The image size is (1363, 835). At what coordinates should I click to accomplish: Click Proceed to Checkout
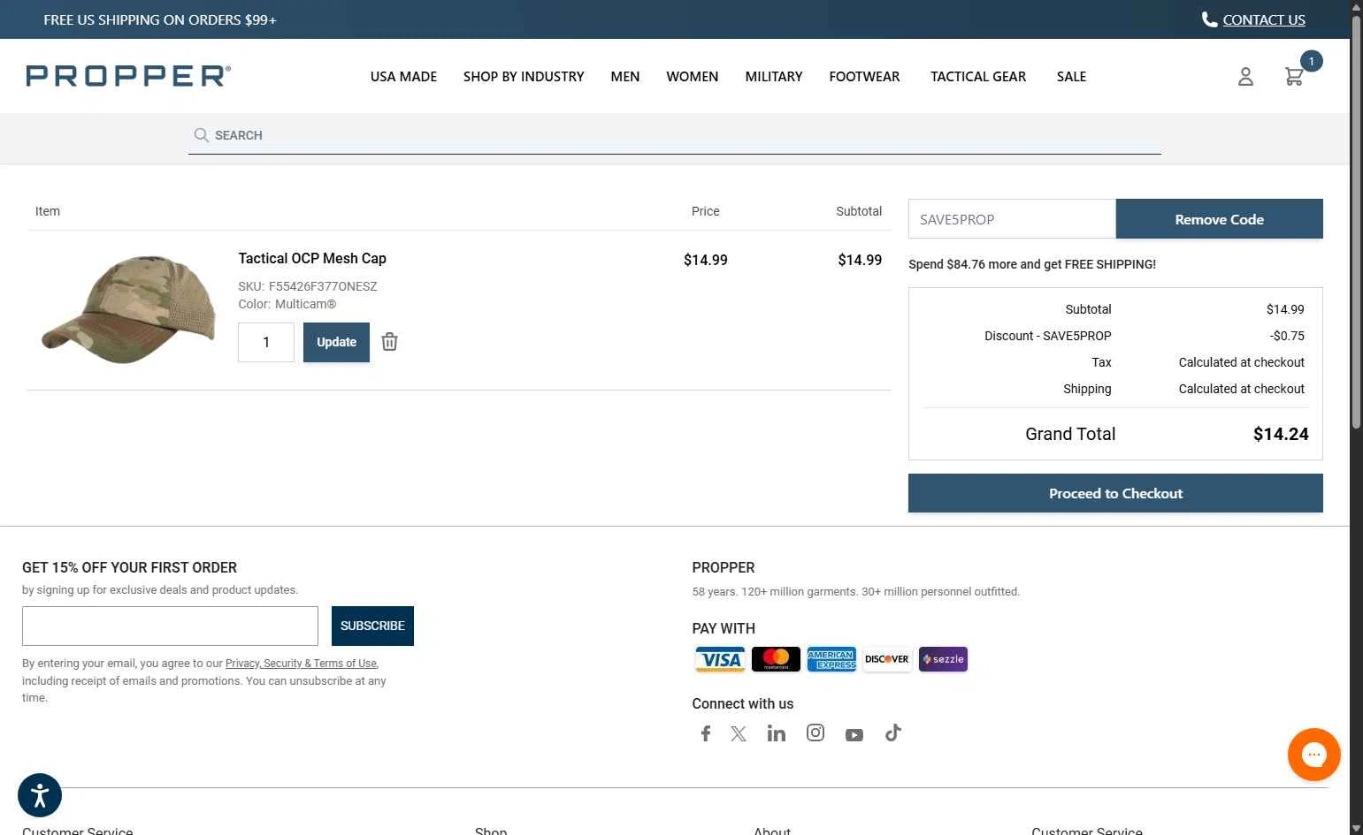click(1115, 493)
